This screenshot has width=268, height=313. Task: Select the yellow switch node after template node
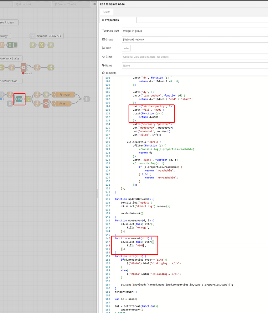pyautogui.click(x=28, y=99)
